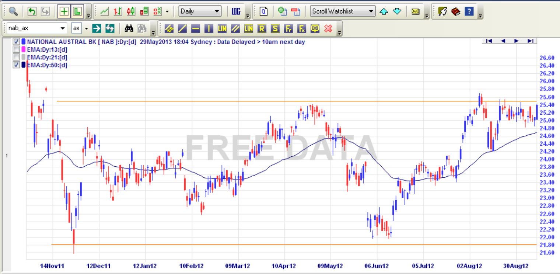Enable the EMA:Dy:13 checkbox
This screenshot has height=274, width=560.
pyautogui.click(x=16, y=49)
